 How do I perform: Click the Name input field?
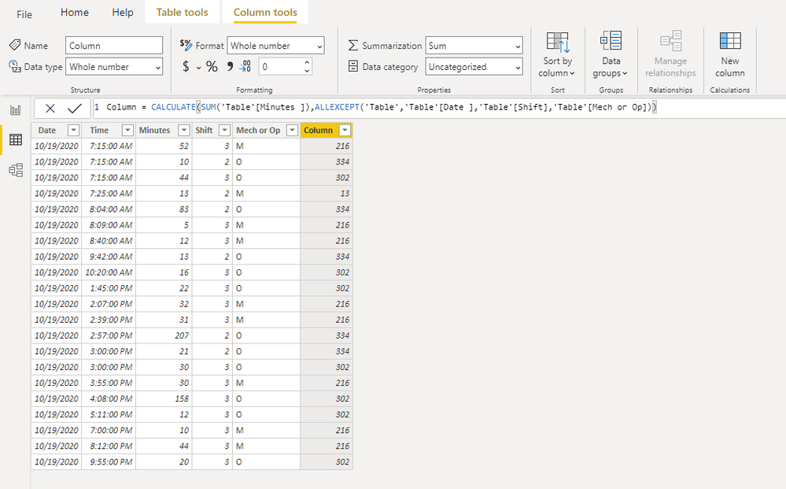pyautogui.click(x=114, y=46)
